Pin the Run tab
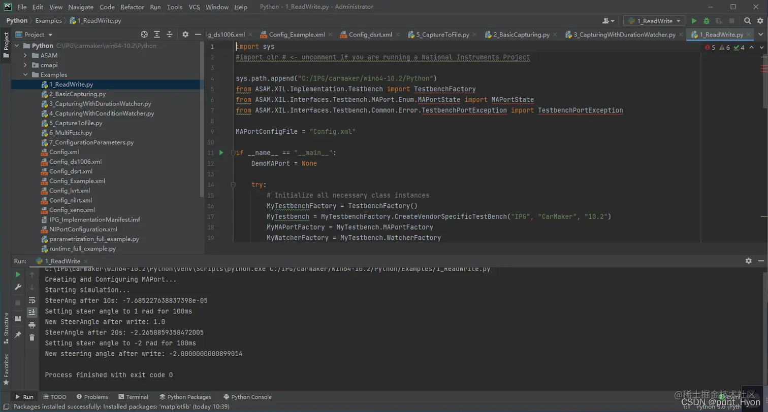 point(18,334)
